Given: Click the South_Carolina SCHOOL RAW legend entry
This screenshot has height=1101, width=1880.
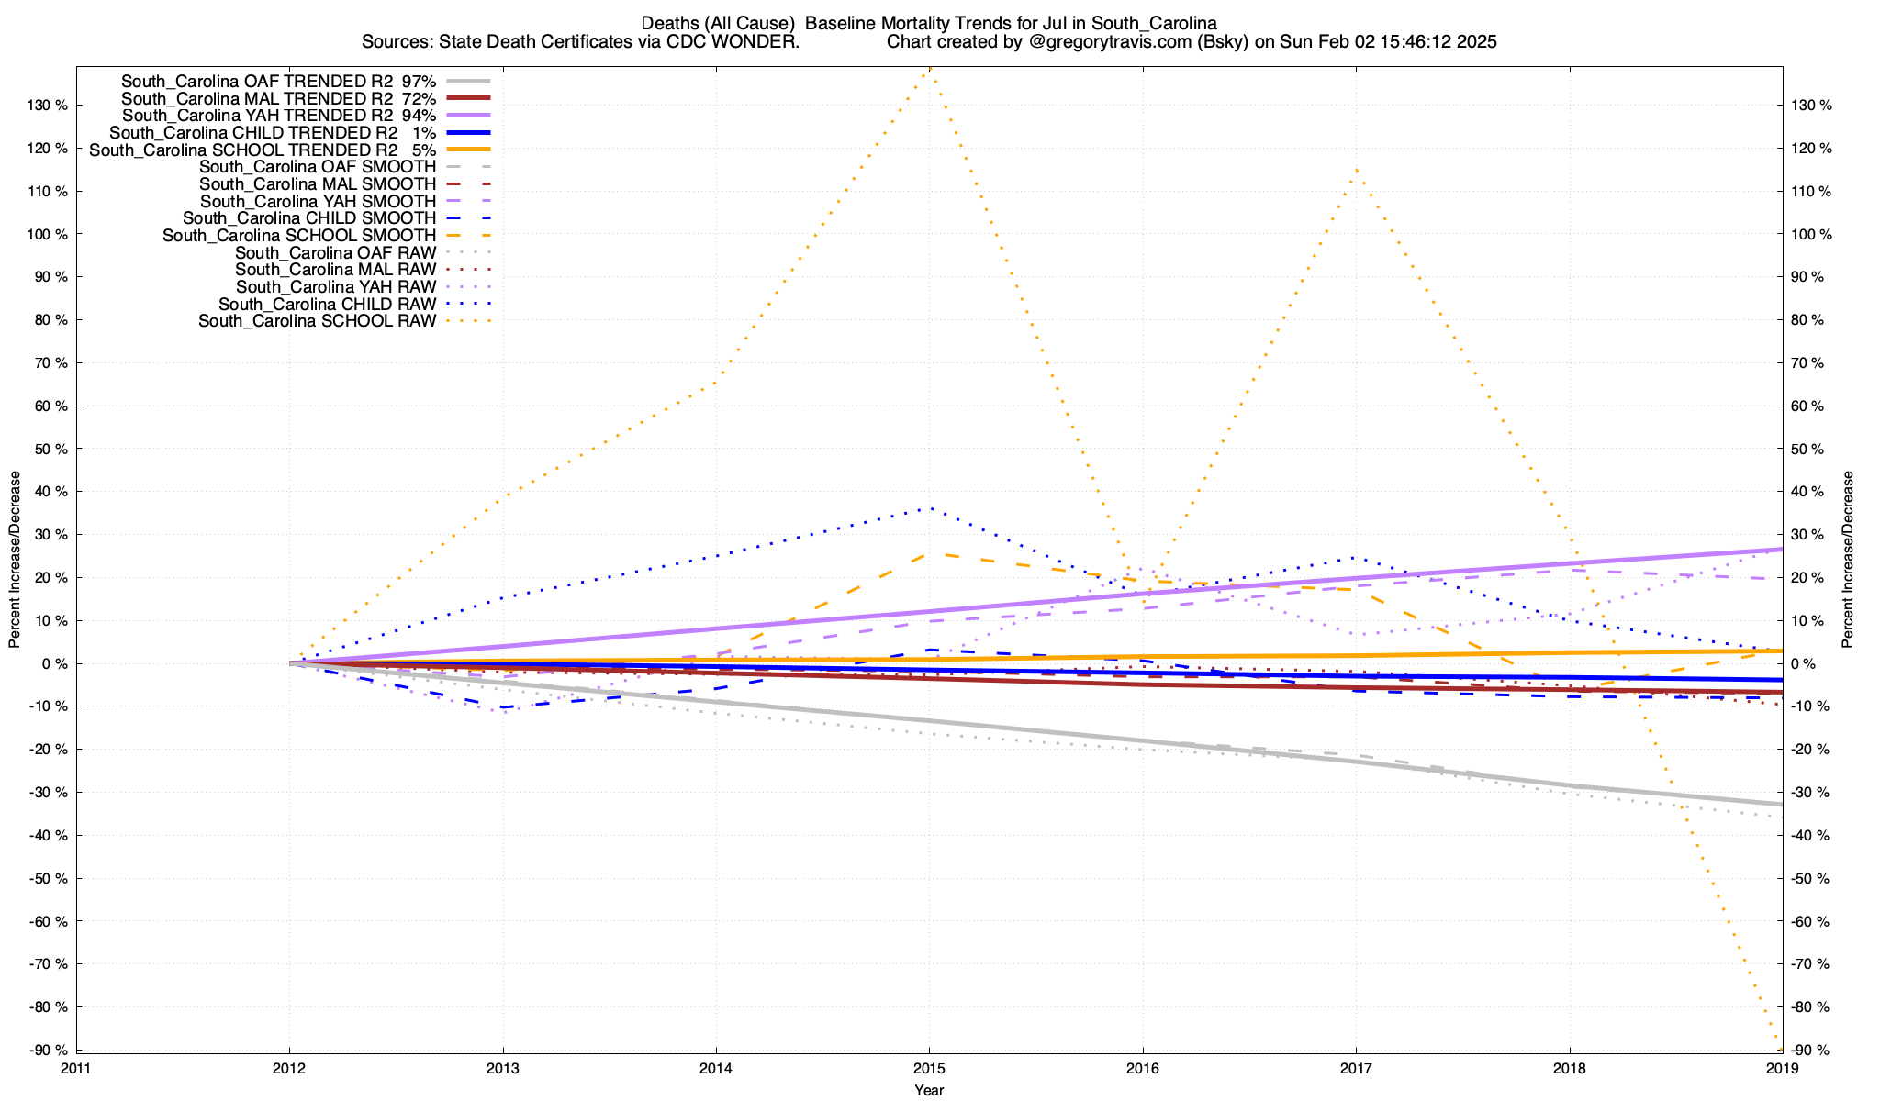Looking at the screenshot, I should (x=317, y=321).
